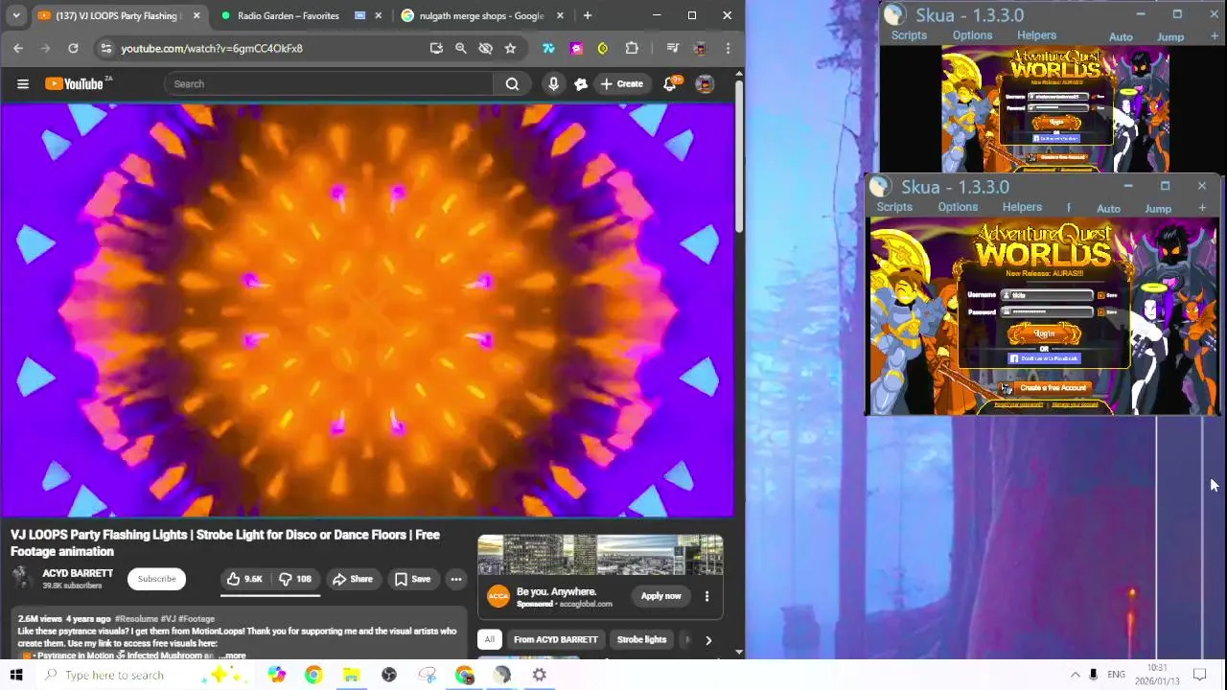Open Chrome extensions puzzle icon

pos(632,48)
